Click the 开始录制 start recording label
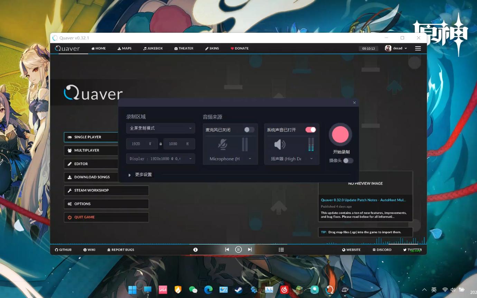This screenshot has width=477, height=298. [341, 152]
